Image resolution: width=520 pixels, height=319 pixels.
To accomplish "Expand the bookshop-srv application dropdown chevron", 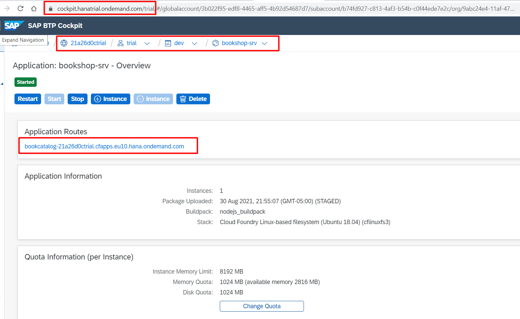I will point(265,43).
